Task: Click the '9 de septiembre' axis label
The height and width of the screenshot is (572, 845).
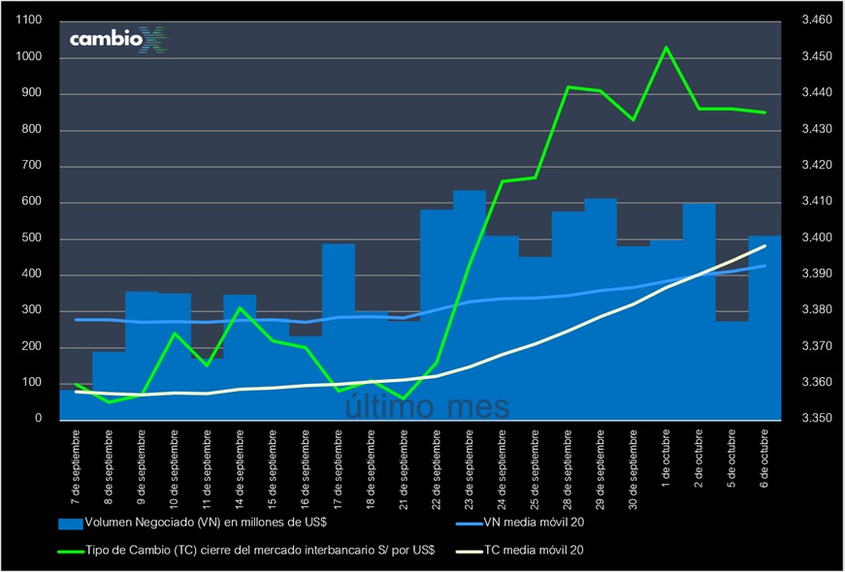Action: [x=142, y=466]
